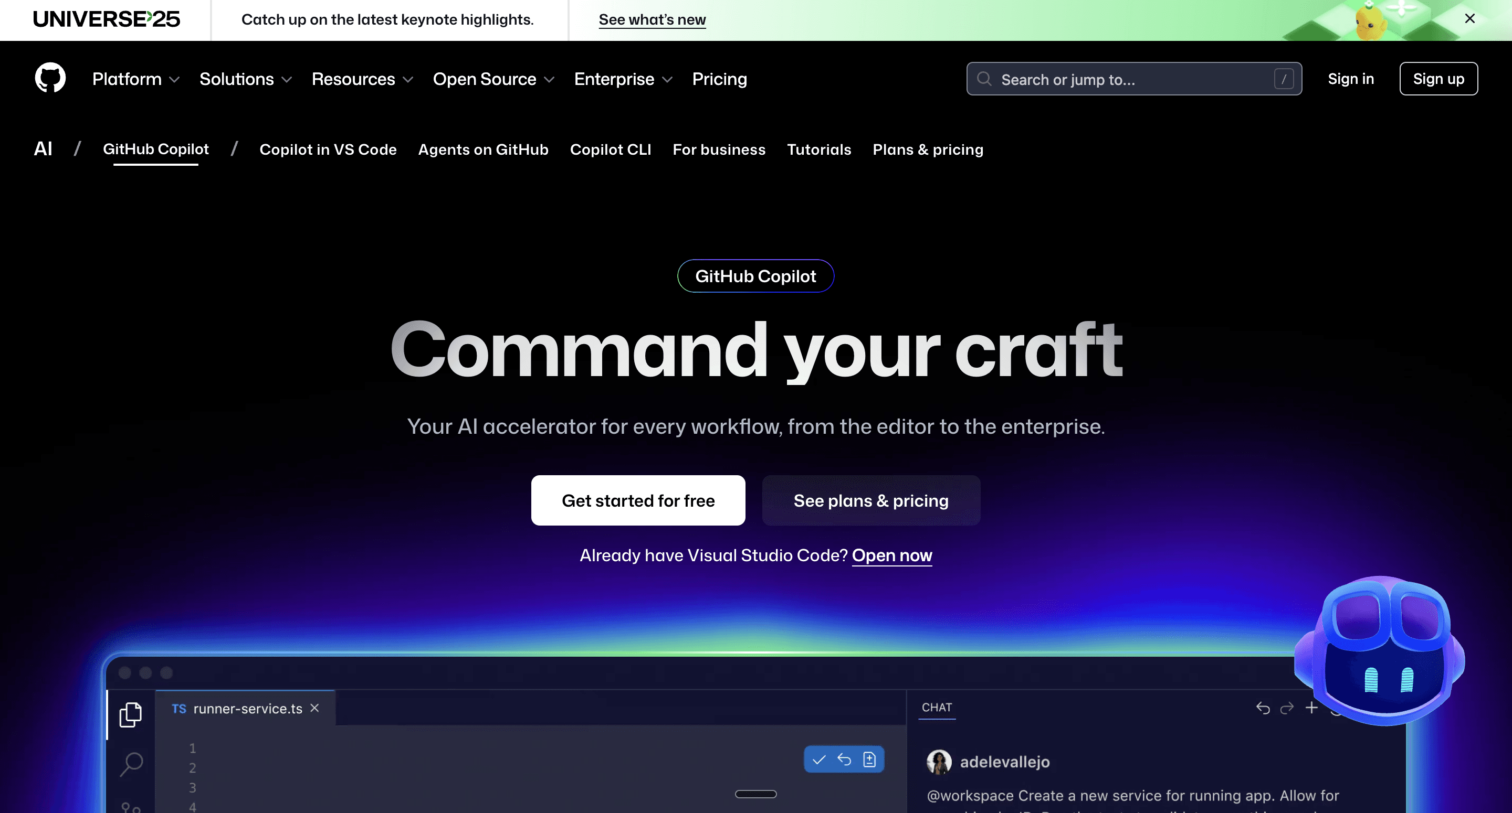This screenshot has width=1512, height=813.
Task: Expand the Platform dropdown menu
Action: (135, 79)
